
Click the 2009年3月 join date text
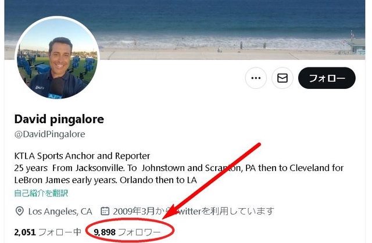(x=134, y=211)
